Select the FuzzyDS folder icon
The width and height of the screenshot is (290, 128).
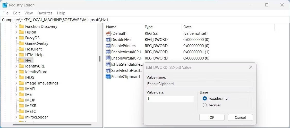21,38
